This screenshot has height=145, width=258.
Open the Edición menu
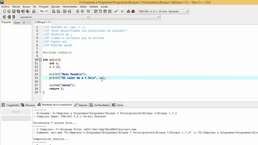(16, 6)
